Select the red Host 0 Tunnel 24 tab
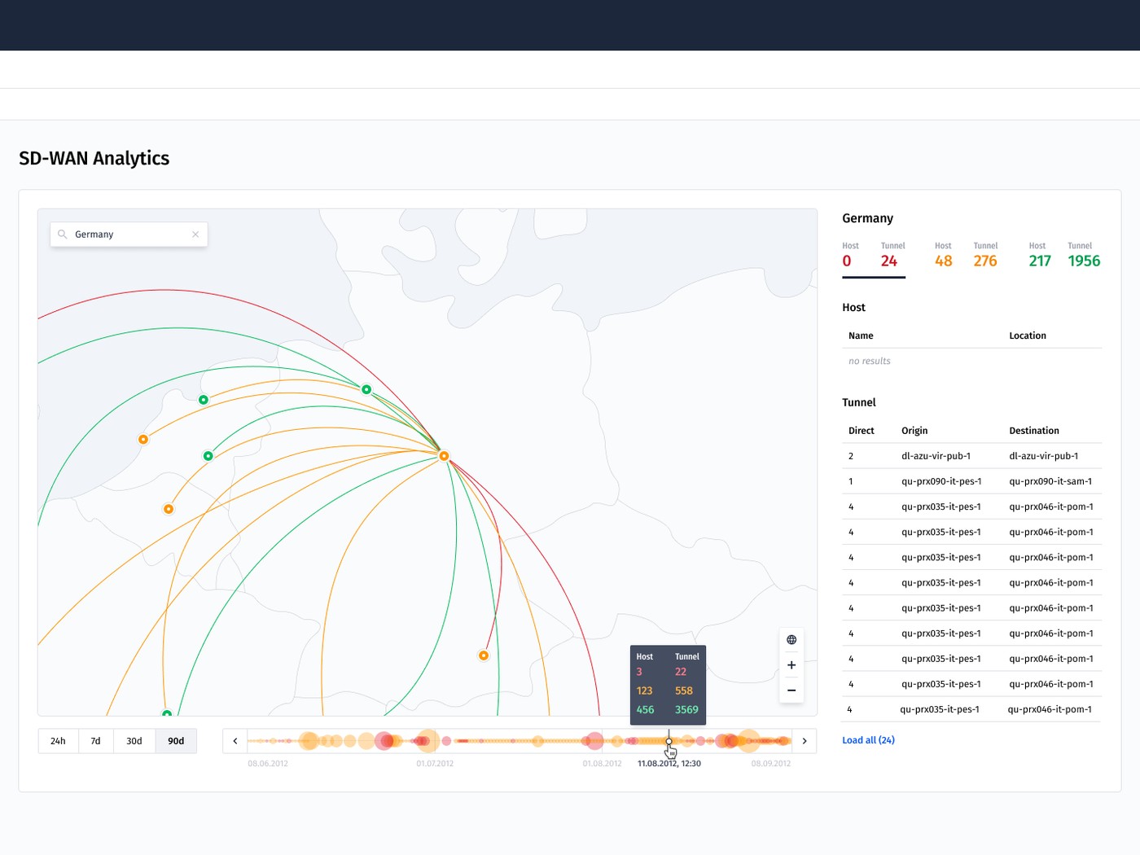 [874, 259]
